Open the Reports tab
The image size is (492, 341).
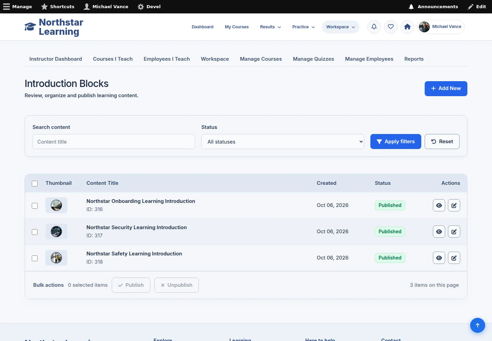pos(414,59)
